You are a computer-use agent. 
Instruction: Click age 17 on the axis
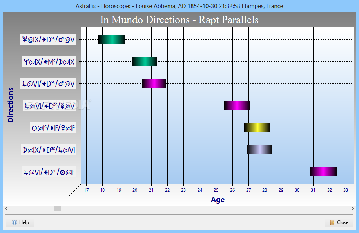tap(86, 190)
